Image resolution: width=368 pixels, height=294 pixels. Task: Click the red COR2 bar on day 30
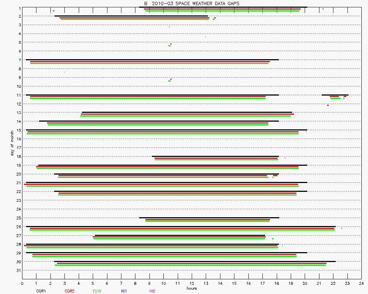click(x=191, y=263)
